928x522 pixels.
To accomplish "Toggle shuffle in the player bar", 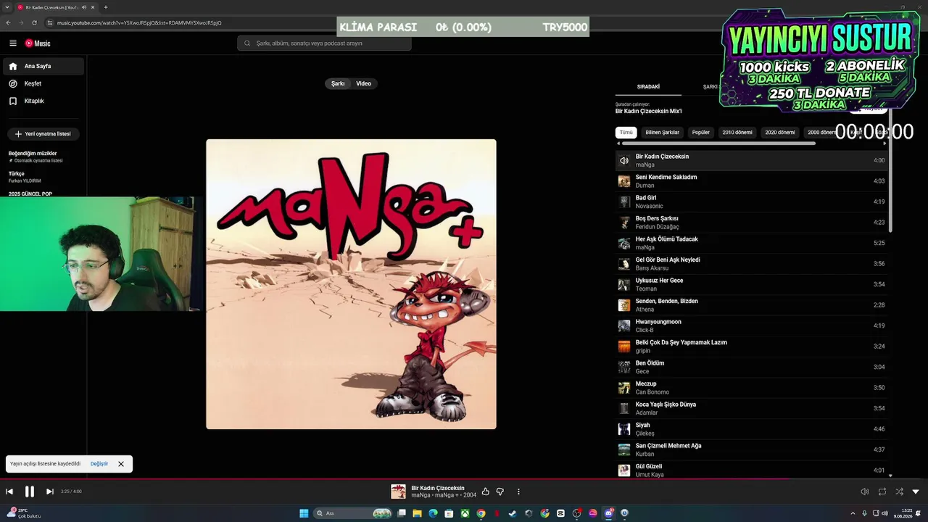I will (x=899, y=492).
